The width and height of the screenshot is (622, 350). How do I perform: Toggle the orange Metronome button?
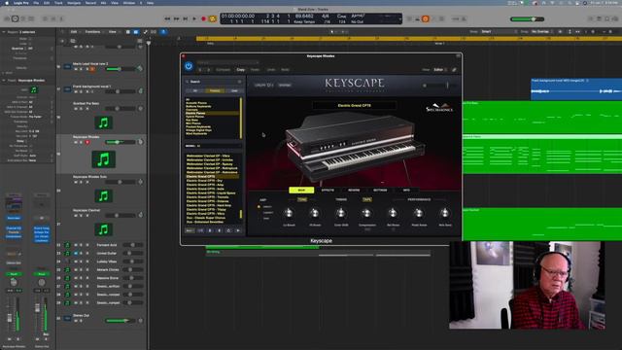point(426,18)
